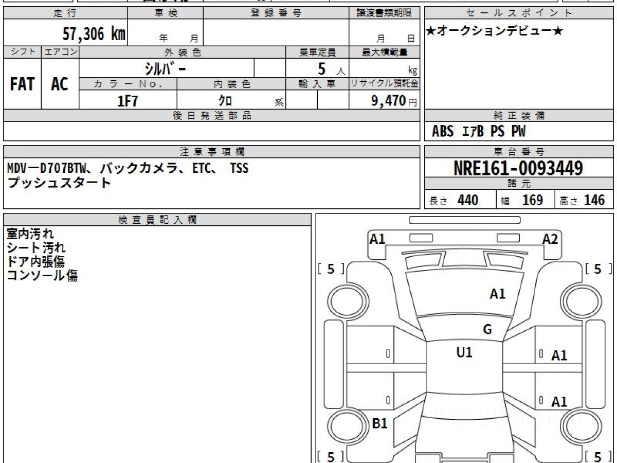Select the MDV-D707BTW note line
Screen dimensions: 617x463
click(x=128, y=168)
